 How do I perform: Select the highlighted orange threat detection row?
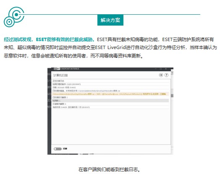tap(110, 94)
